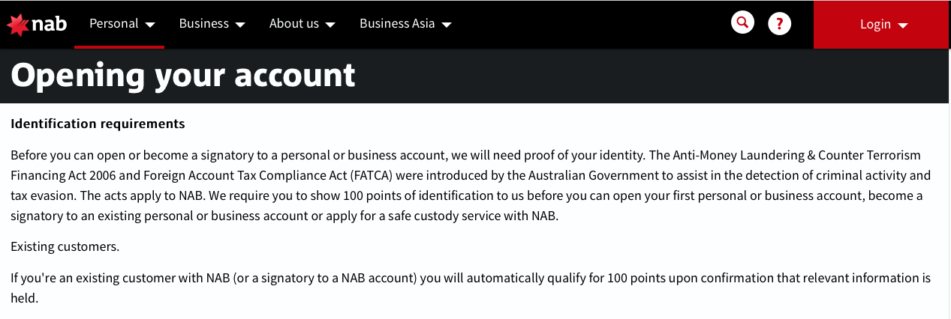Click the Opening your account heading

[183, 75]
